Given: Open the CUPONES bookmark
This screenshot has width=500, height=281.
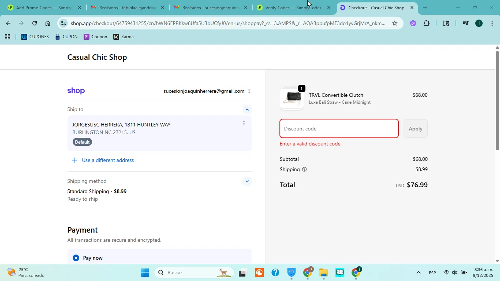Looking at the screenshot, I should click(35, 37).
